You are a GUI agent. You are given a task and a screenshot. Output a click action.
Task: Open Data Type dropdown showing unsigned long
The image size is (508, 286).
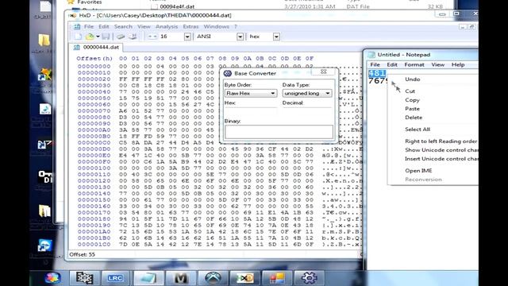tap(307, 94)
